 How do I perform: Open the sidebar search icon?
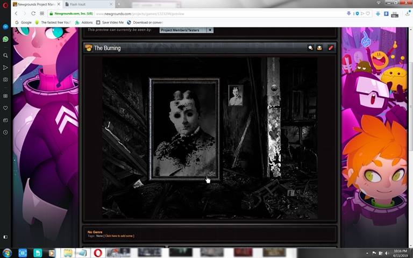click(5, 55)
